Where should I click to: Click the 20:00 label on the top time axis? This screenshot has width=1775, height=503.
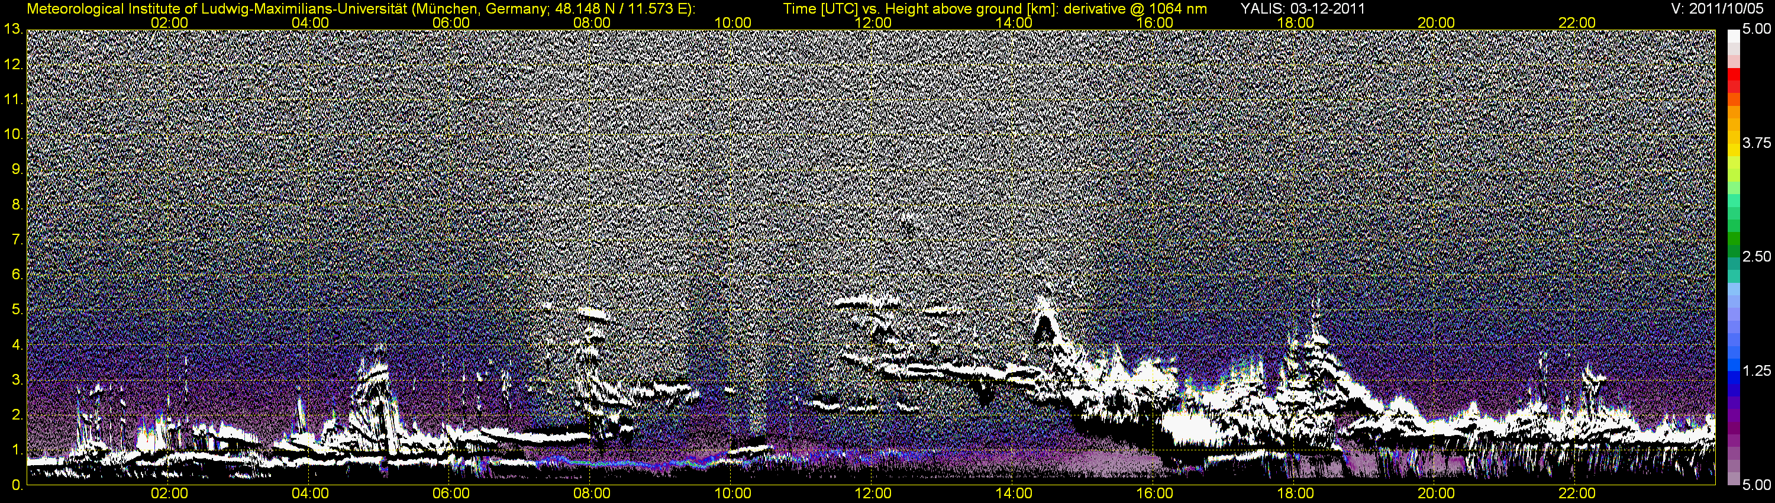[1436, 22]
